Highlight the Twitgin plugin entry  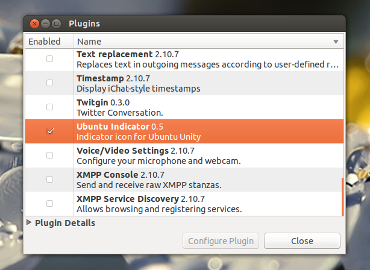205,107
